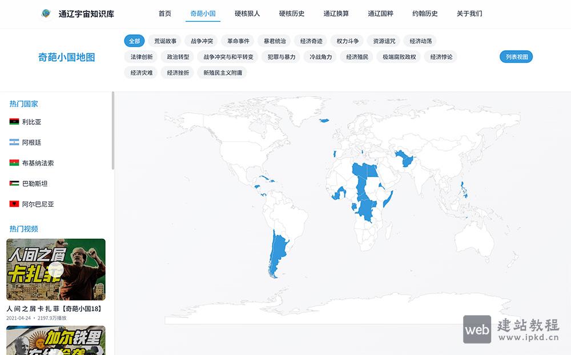Filter by 经济挫折 tag
Image resolution: width=571 pixels, height=355 pixels.
pos(178,73)
